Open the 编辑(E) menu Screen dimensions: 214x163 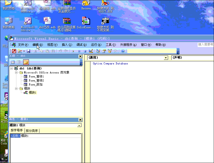coord(38,45)
